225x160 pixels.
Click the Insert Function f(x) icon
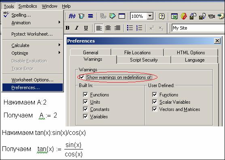pyautogui.click(x=72, y=16)
